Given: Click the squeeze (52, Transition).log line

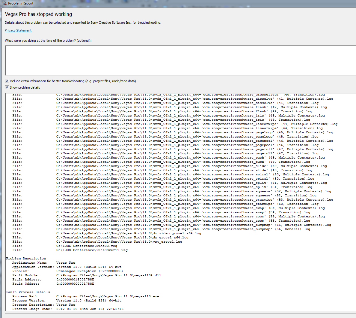Looking at the screenshot, I should pos(165,195).
